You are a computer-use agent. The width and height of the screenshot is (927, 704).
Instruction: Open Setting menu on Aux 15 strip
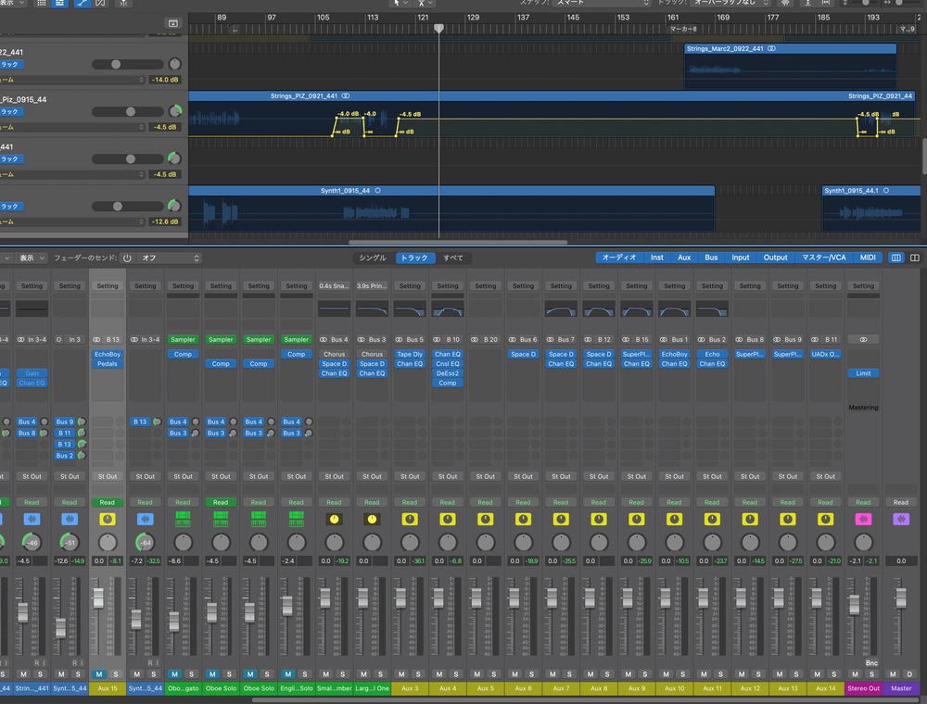click(x=108, y=286)
